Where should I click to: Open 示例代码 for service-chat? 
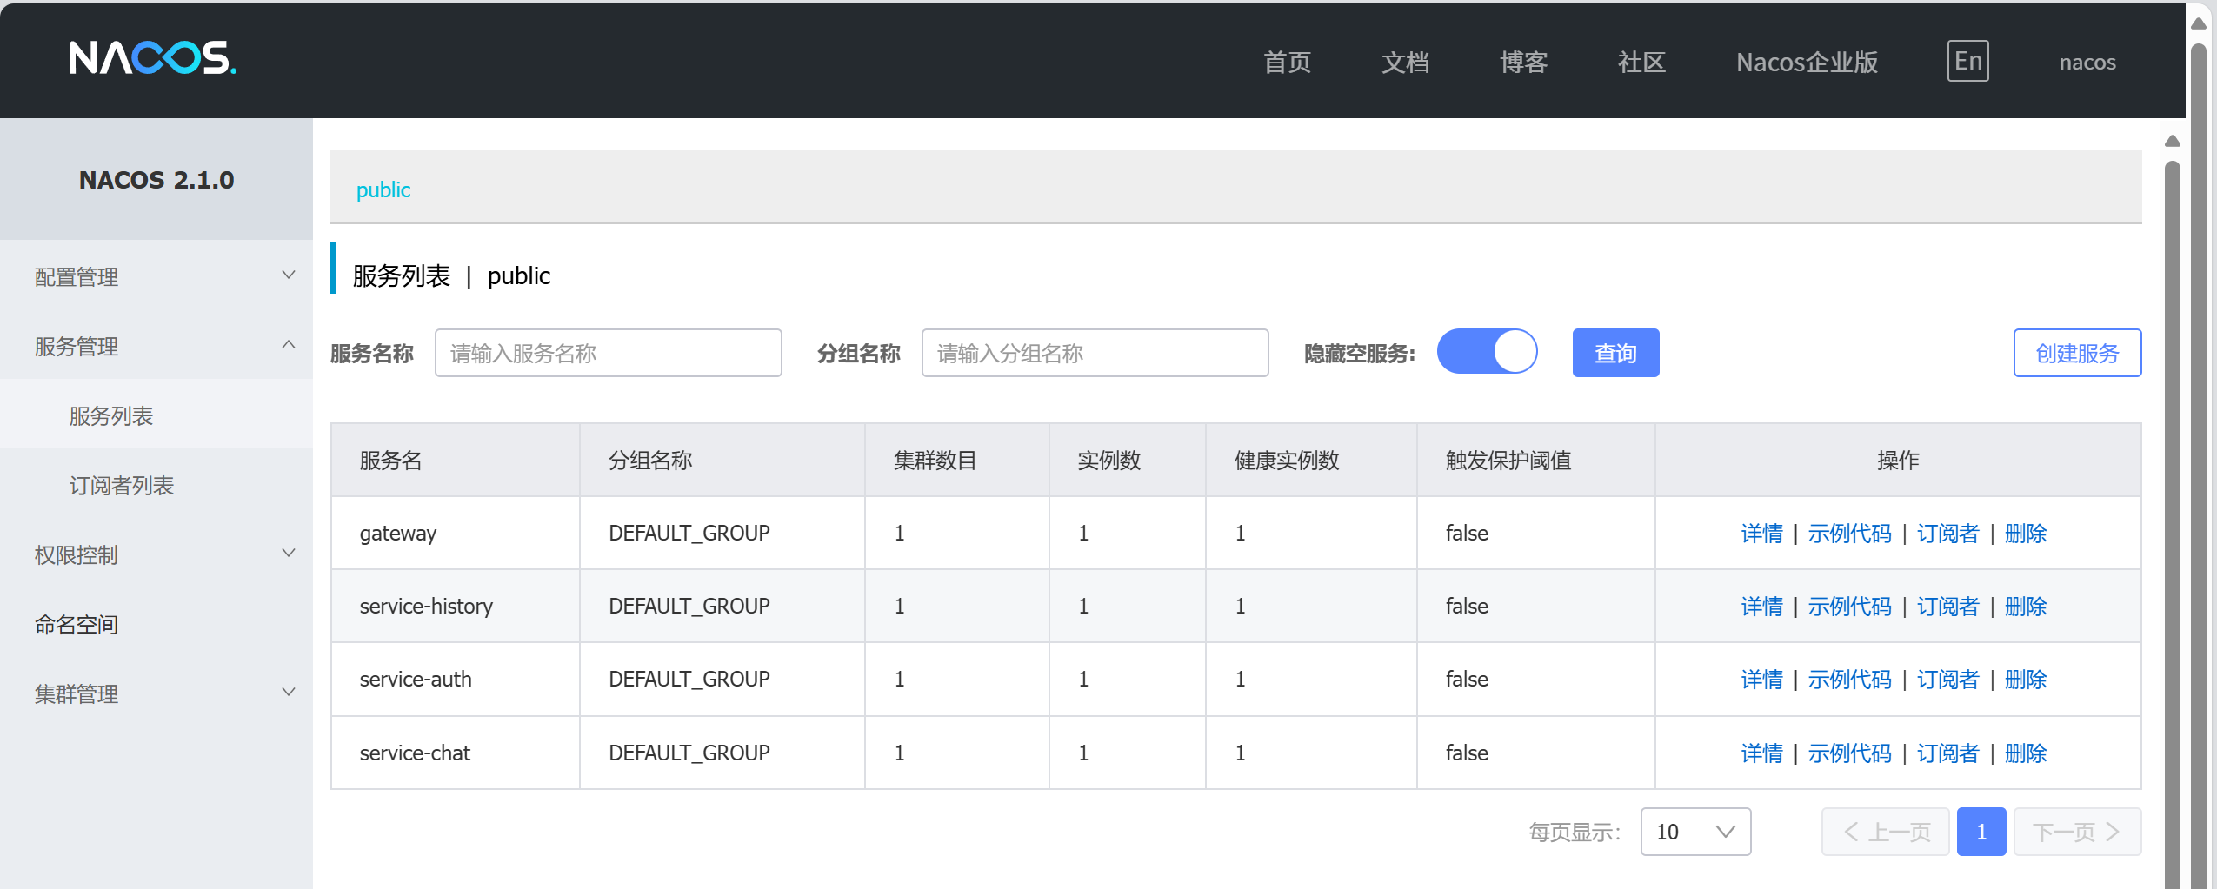tap(1849, 753)
